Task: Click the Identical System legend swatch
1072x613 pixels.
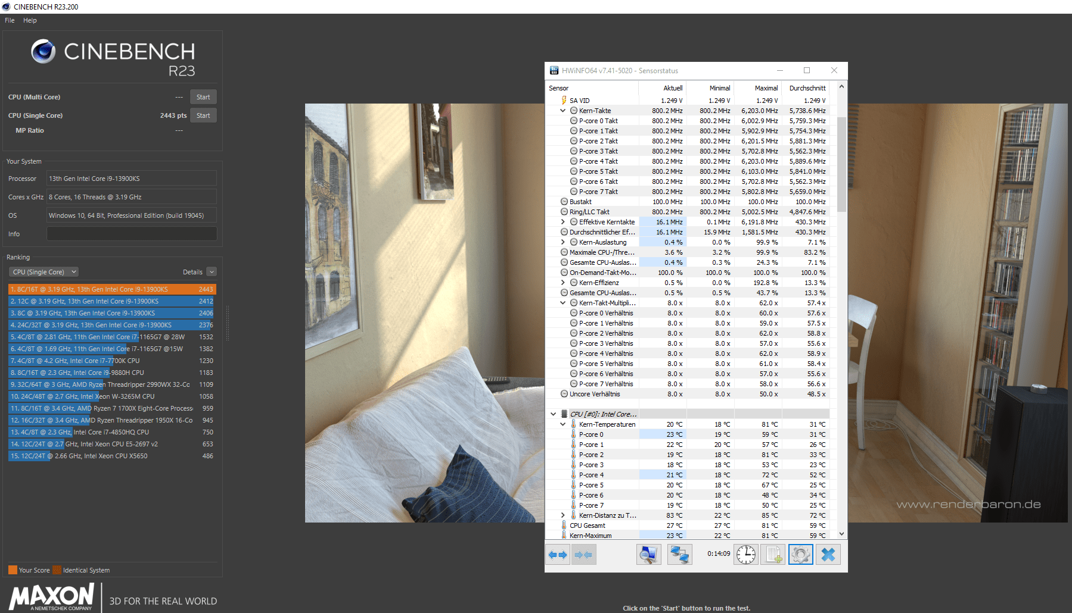Action: pyautogui.click(x=57, y=570)
